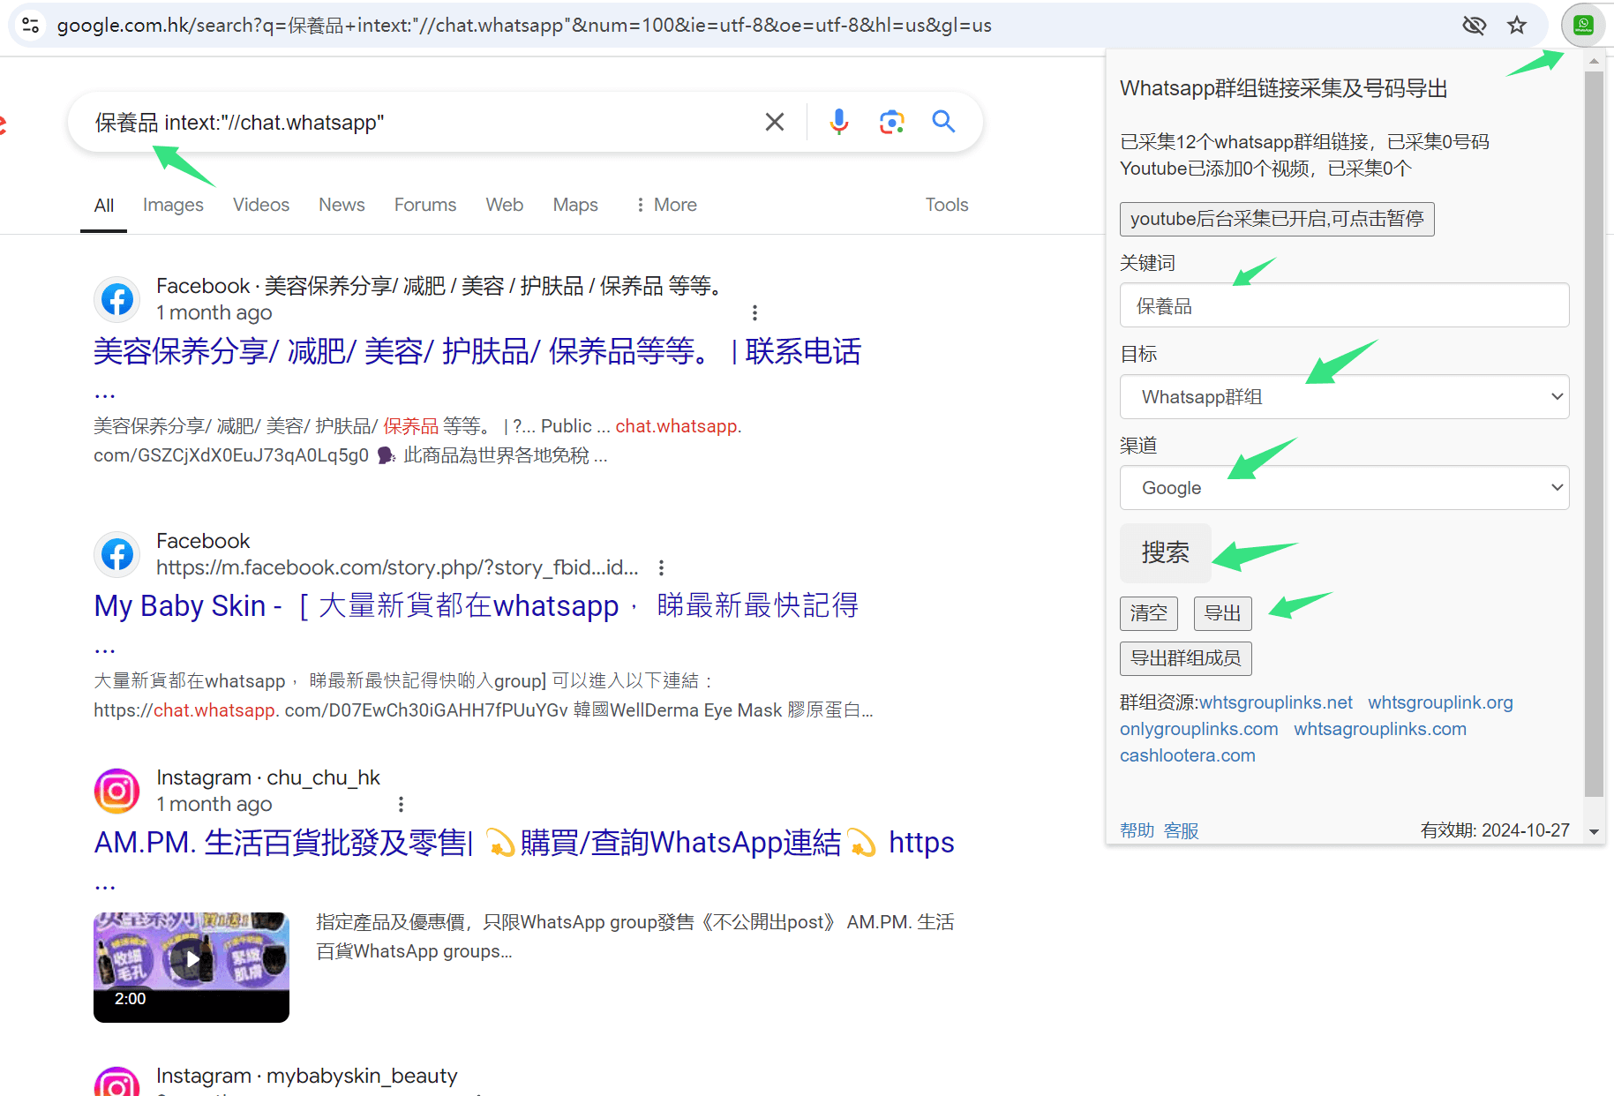
Task: Select the Whatsapp群组链接采集及号码导出 panel title
Action: (1284, 88)
